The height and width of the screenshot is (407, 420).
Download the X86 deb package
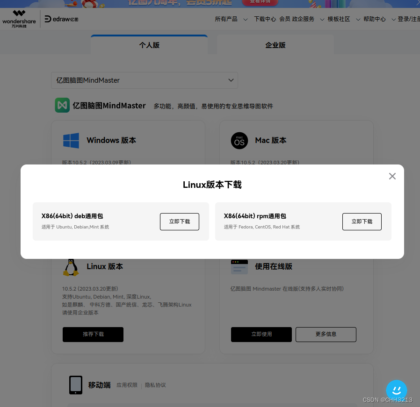(x=180, y=221)
